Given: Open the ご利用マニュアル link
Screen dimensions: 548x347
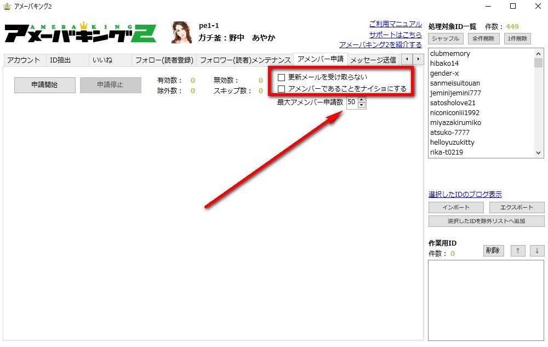Looking at the screenshot, I should pyautogui.click(x=395, y=24).
